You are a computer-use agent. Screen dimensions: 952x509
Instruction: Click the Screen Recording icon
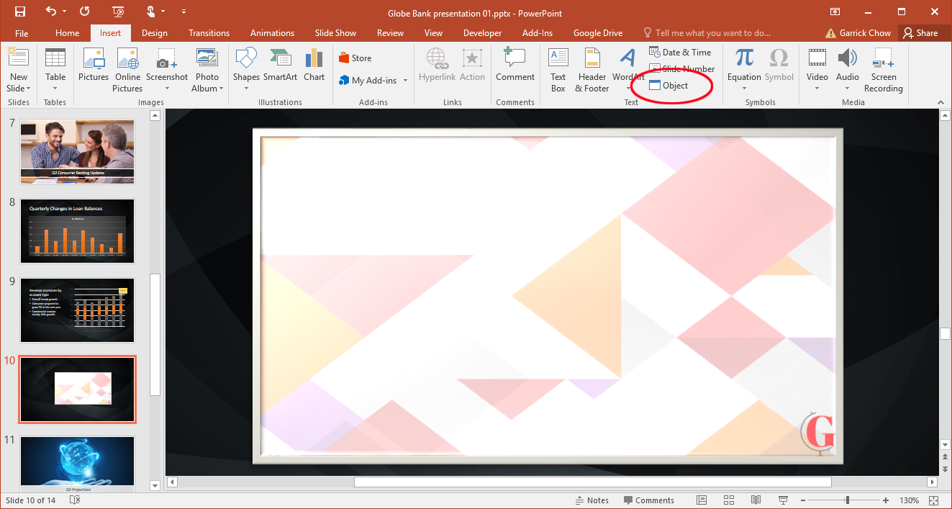[883, 69]
